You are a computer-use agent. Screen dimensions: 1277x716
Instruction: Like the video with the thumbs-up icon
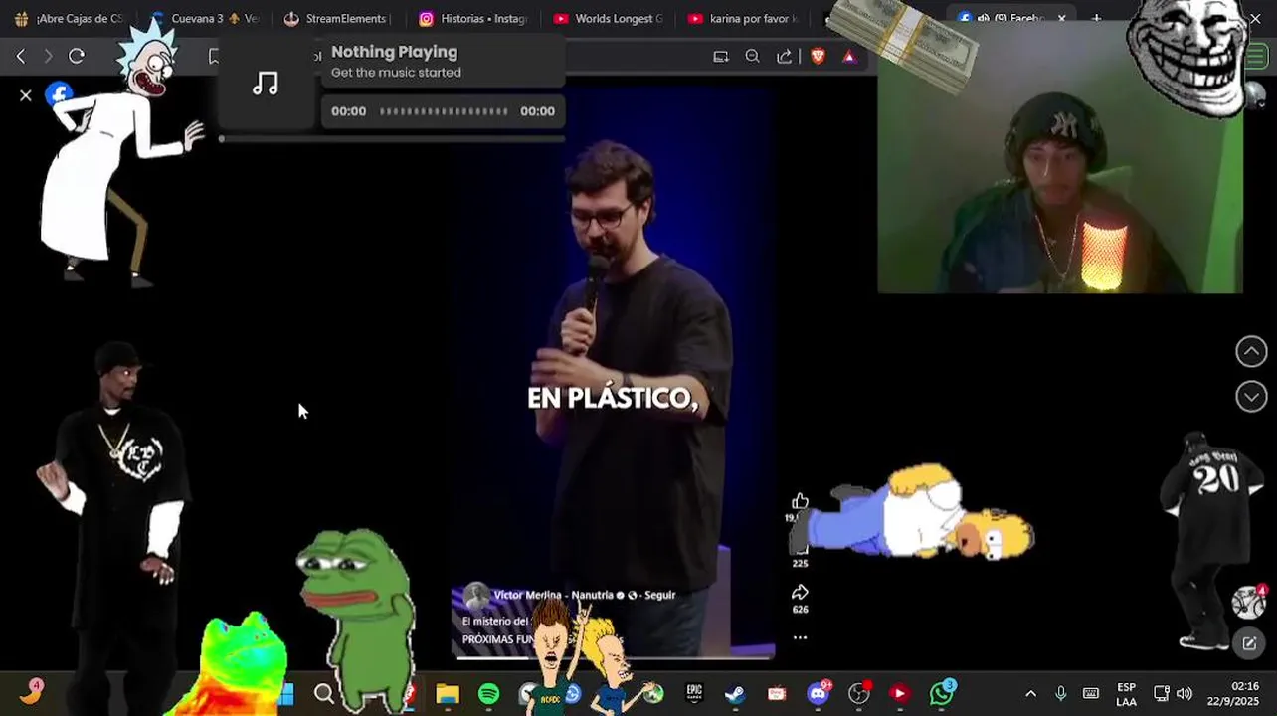(x=800, y=501)
